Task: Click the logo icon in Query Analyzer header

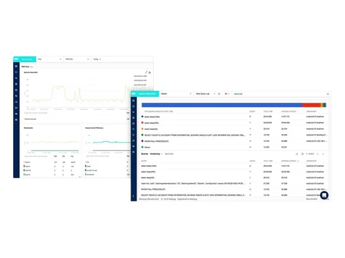Action: (133, 94)
